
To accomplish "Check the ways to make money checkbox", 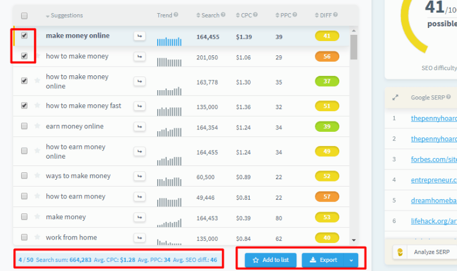I will click(24, 176).
